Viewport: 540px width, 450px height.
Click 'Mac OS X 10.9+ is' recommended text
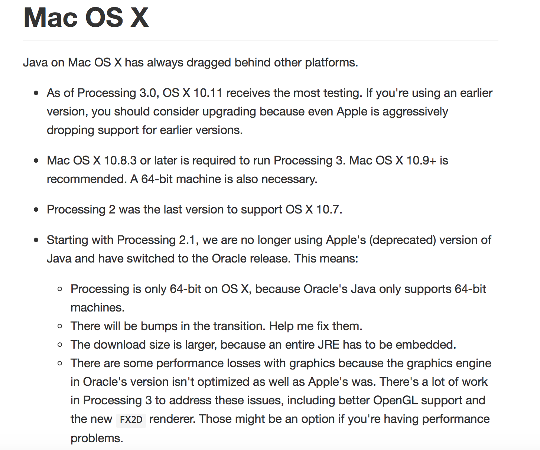click(399, 160)
